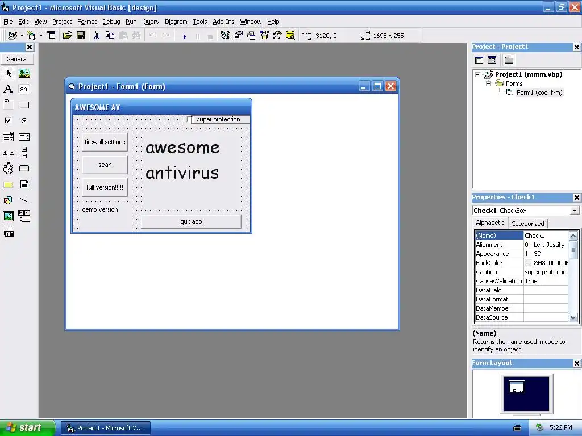This screenshot has width=582, height=436.
Task: Select the FileListBox tool
Action: [24, 185]
